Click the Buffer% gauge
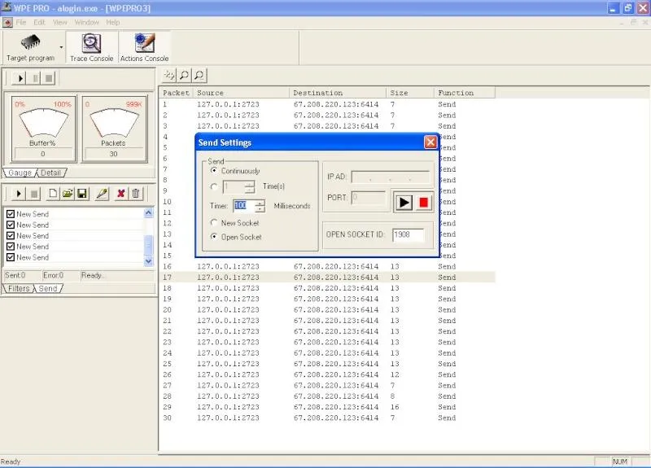 (x=43, y=128)
